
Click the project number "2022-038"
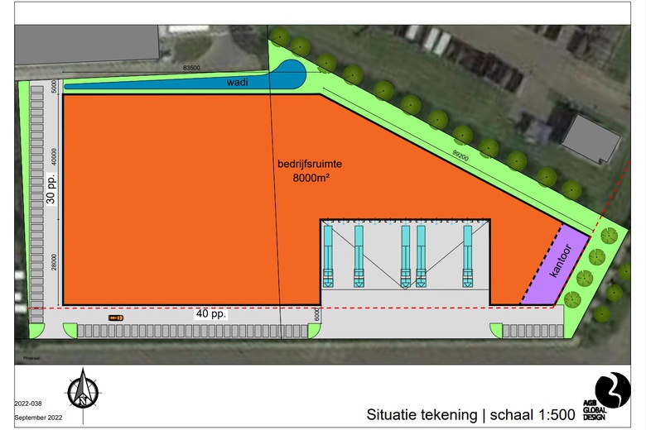click(x=30, y=403)
